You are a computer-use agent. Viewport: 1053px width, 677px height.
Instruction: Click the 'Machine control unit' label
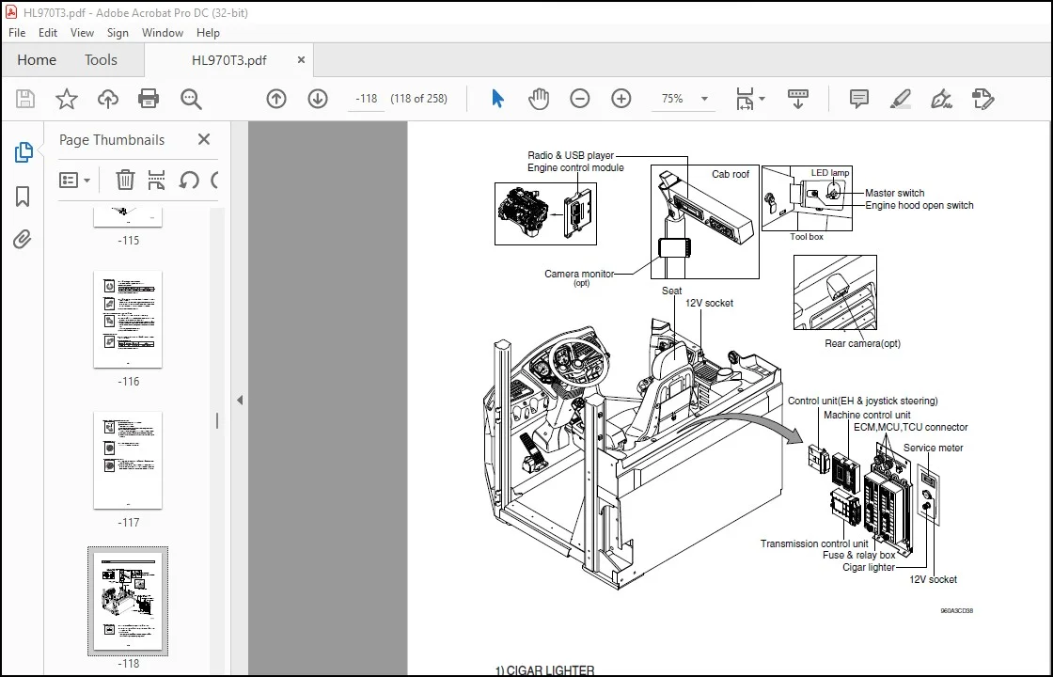click(x=867, y=415)
